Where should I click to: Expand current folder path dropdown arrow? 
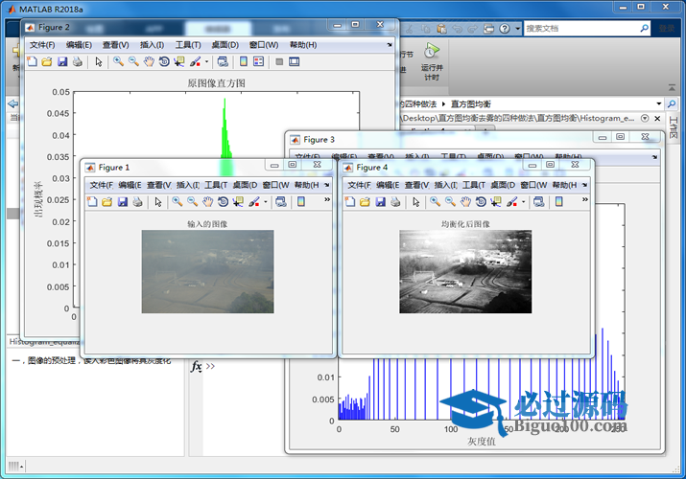tap(658, 103)
